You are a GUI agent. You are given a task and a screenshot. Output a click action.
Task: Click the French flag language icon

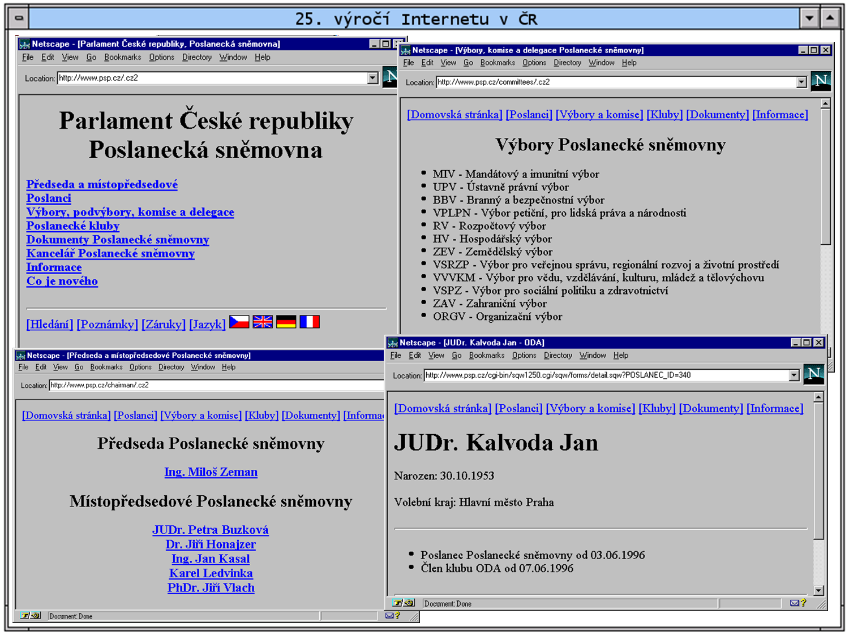point(310,322)
